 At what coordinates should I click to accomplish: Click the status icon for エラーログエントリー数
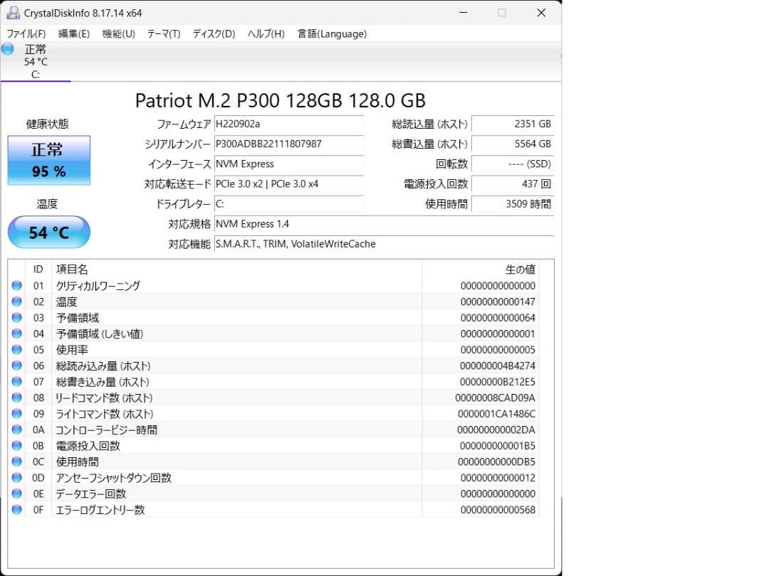coord(16,509)
